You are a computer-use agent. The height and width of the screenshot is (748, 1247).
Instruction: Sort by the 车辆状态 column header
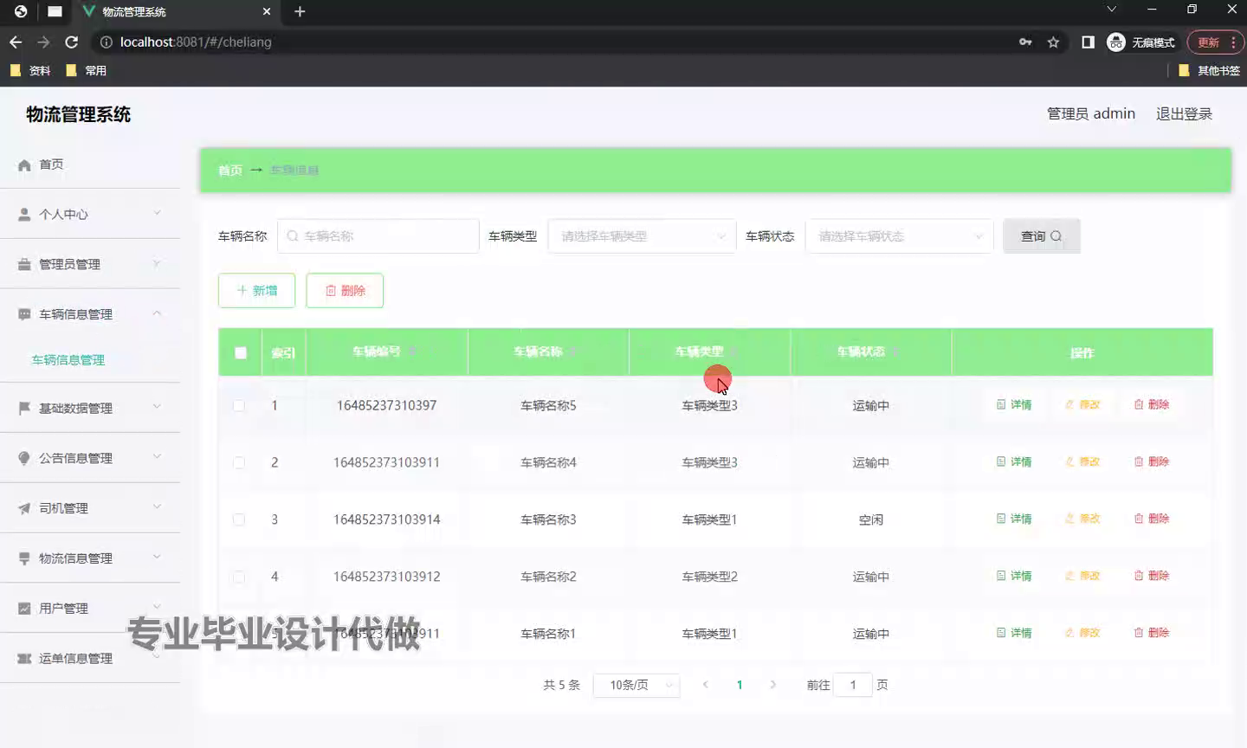(x=869, y=351)
